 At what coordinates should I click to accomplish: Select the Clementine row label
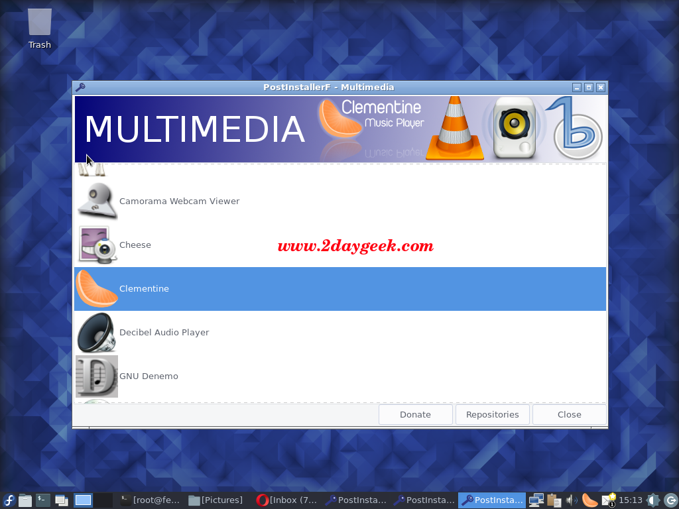click(144, 289)
